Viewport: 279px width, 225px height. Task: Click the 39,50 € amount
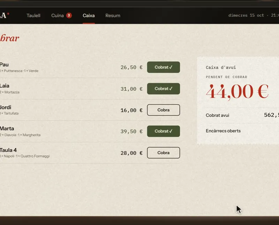[x=131, y=132]
